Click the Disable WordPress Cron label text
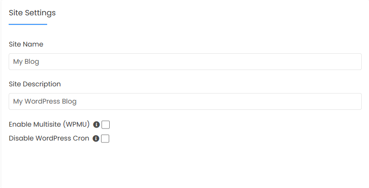Image resolution: width=369 pixels, height=188 pixels. click(49, 138)
